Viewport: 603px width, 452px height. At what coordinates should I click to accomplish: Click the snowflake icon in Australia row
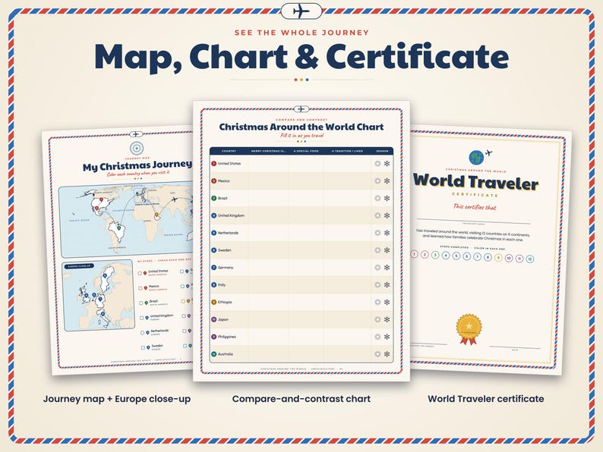(x=387, y=354)
